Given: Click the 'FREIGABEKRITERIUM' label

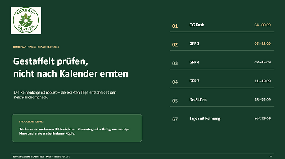Looking at the screenshot, I should tap(31, 122).
